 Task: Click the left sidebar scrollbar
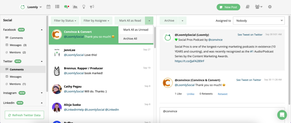pos(47,54)
